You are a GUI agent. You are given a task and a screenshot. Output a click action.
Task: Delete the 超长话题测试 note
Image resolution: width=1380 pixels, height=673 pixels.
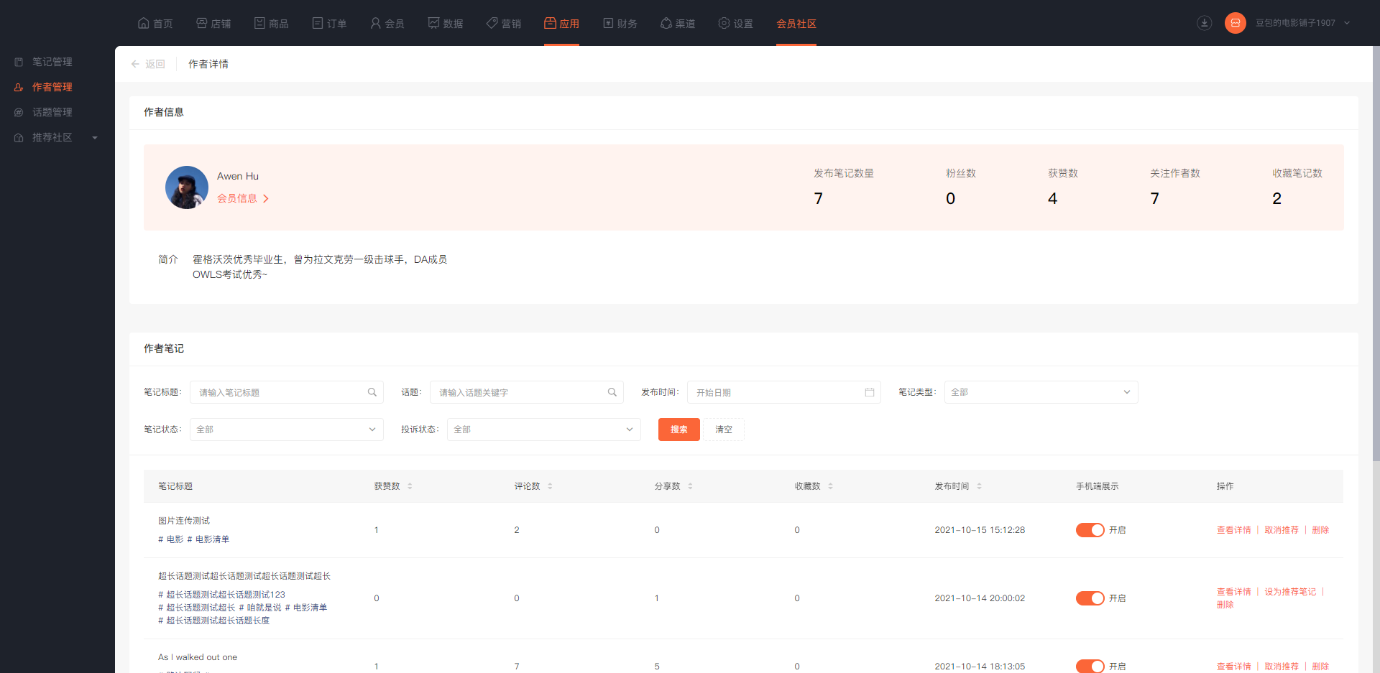pyautogui.click(x=1225, y=605)
